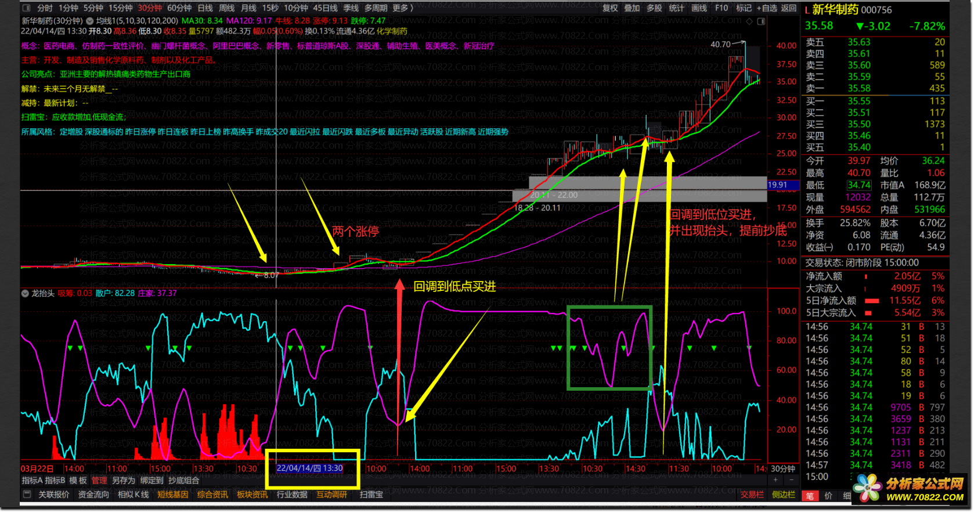The width and height of the screenshot is (974, 512).
Task: Click the panel icon left of 分时
Action: (x=27, y=8)
